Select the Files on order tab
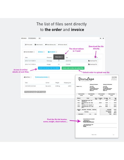The width and height of the screenshot is (124, 160). click(x=29, y=52)
